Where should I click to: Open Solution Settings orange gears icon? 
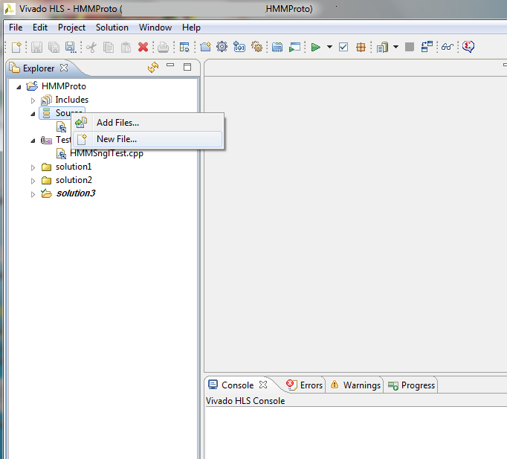[256, 47]
